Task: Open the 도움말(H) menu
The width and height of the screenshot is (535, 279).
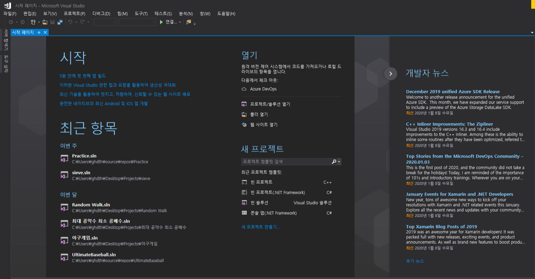Action: (x=227, y=14)
